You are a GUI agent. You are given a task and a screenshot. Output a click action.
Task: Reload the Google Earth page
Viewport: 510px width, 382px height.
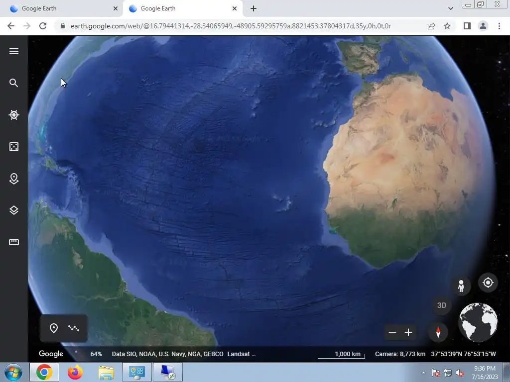[x=43, y=26]
